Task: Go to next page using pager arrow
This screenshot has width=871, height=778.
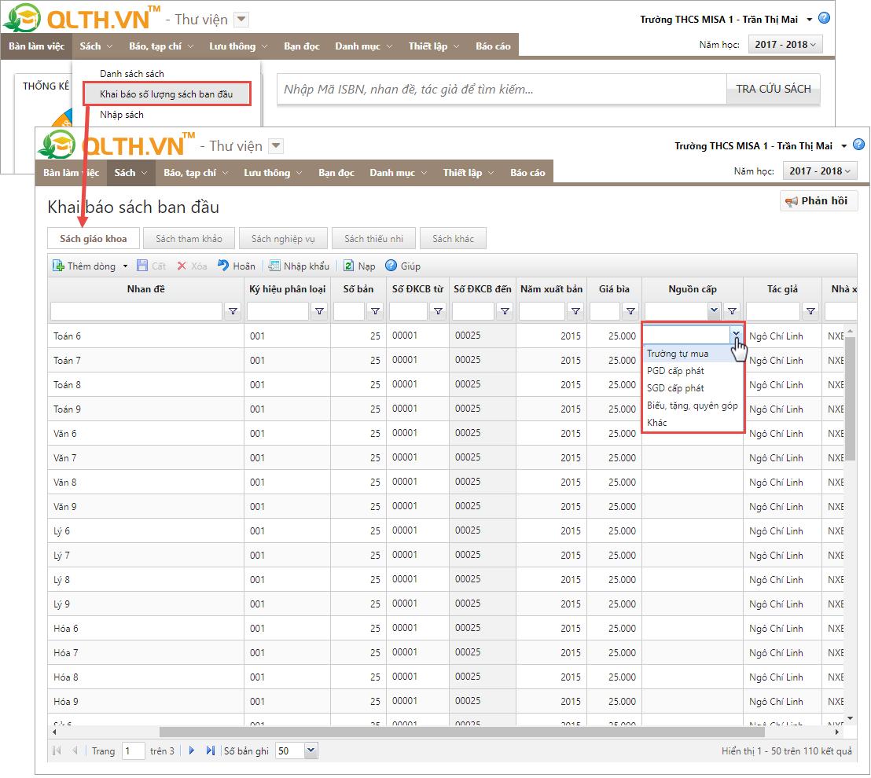Action: 192,750
